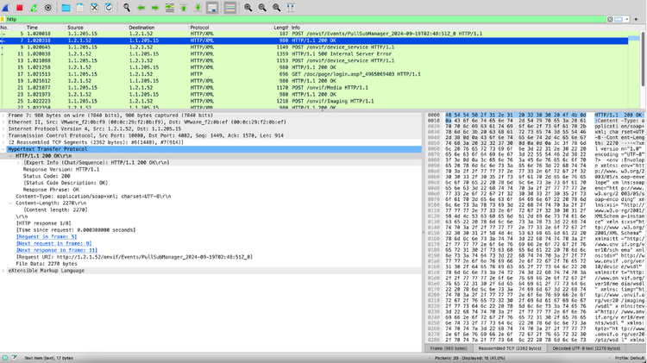Click the resize columns icon
Image resolution: width=647 pixels, height=363 pixels.
(x=291, y=7)
